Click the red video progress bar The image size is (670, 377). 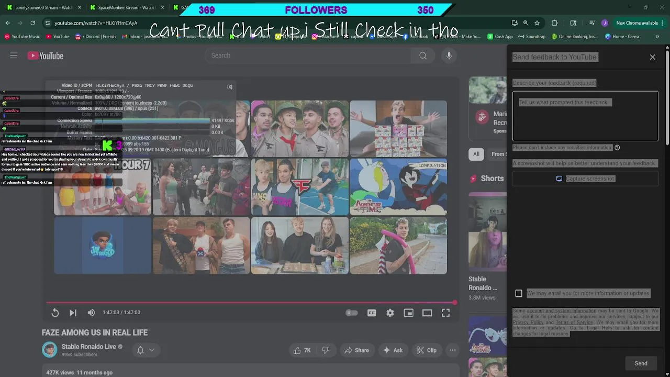(250, 302)
